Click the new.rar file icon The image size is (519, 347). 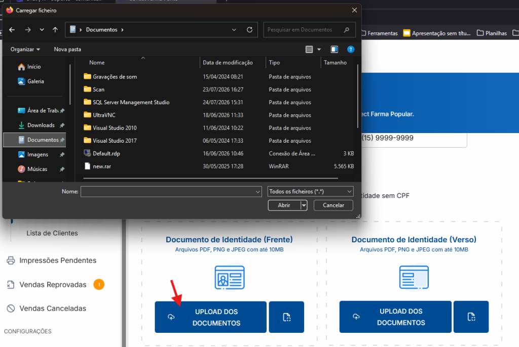pyautogui.click(x=87, y=166)
